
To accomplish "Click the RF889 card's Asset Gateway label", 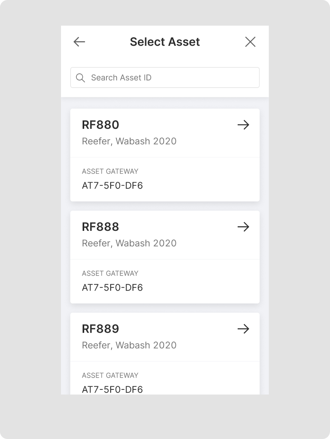I will (x=110, y=375).
